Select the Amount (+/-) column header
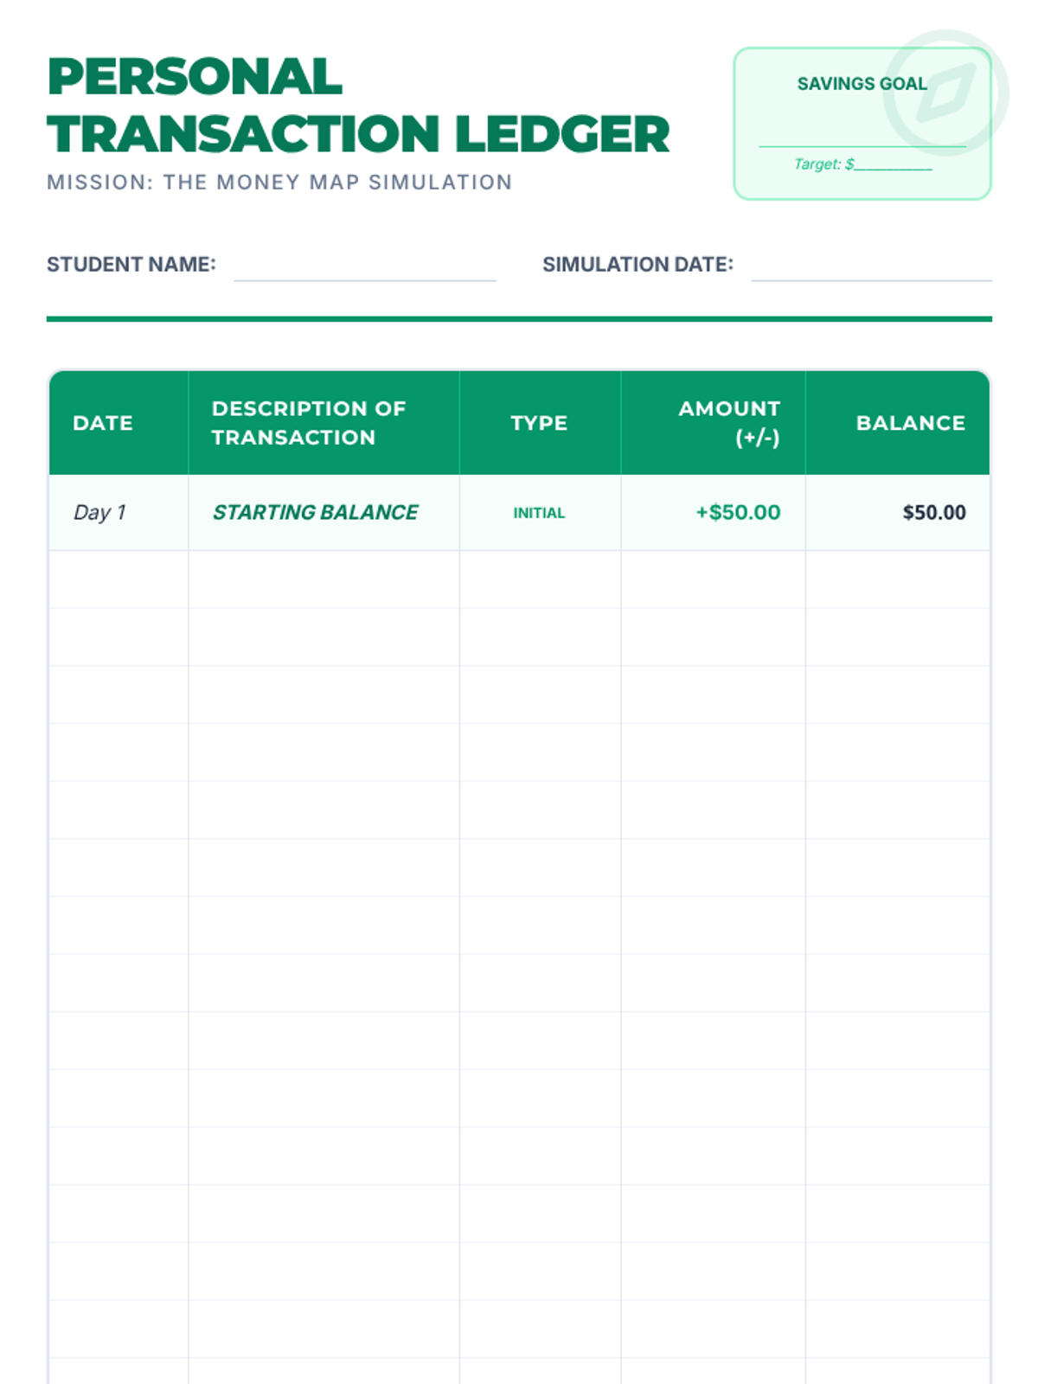This screenshot has height=1384, width=1038. pos(729,423)
